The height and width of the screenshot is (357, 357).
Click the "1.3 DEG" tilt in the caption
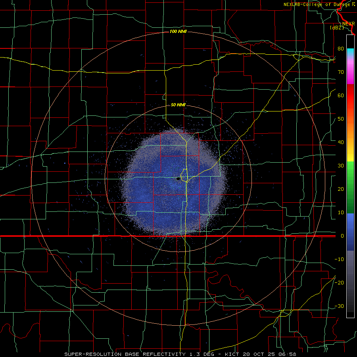[x=202, y=354]
